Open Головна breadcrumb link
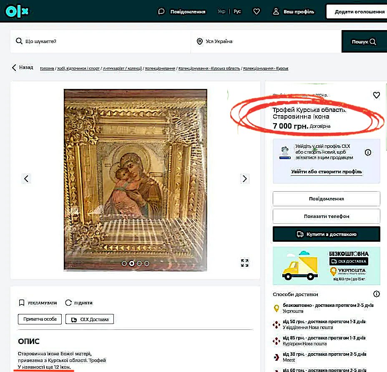This screenshot has height=372, width=387. (x=47, y=68)
